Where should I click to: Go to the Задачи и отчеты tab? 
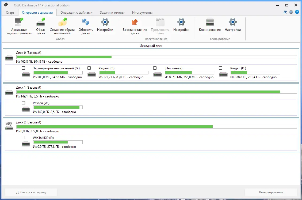pos(112,13)
